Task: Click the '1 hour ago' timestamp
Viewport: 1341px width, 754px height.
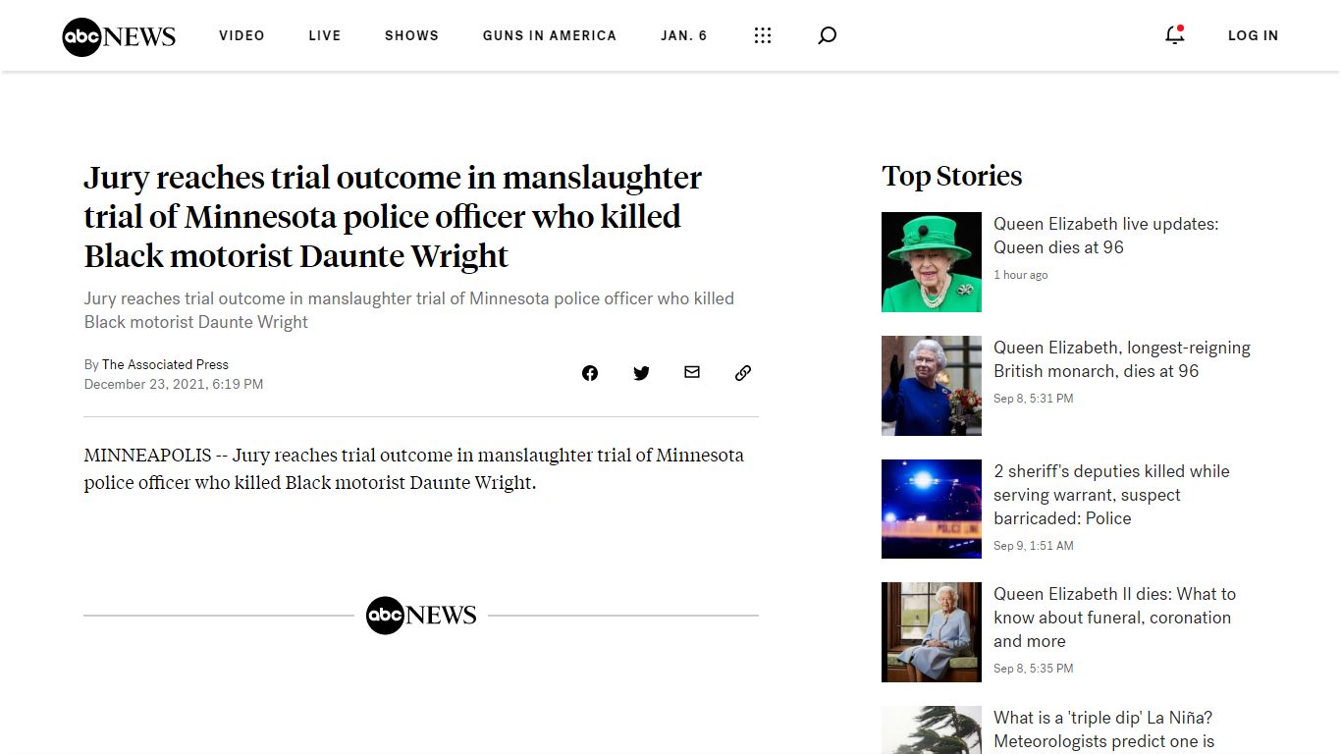Action: tap(1021, 275)
